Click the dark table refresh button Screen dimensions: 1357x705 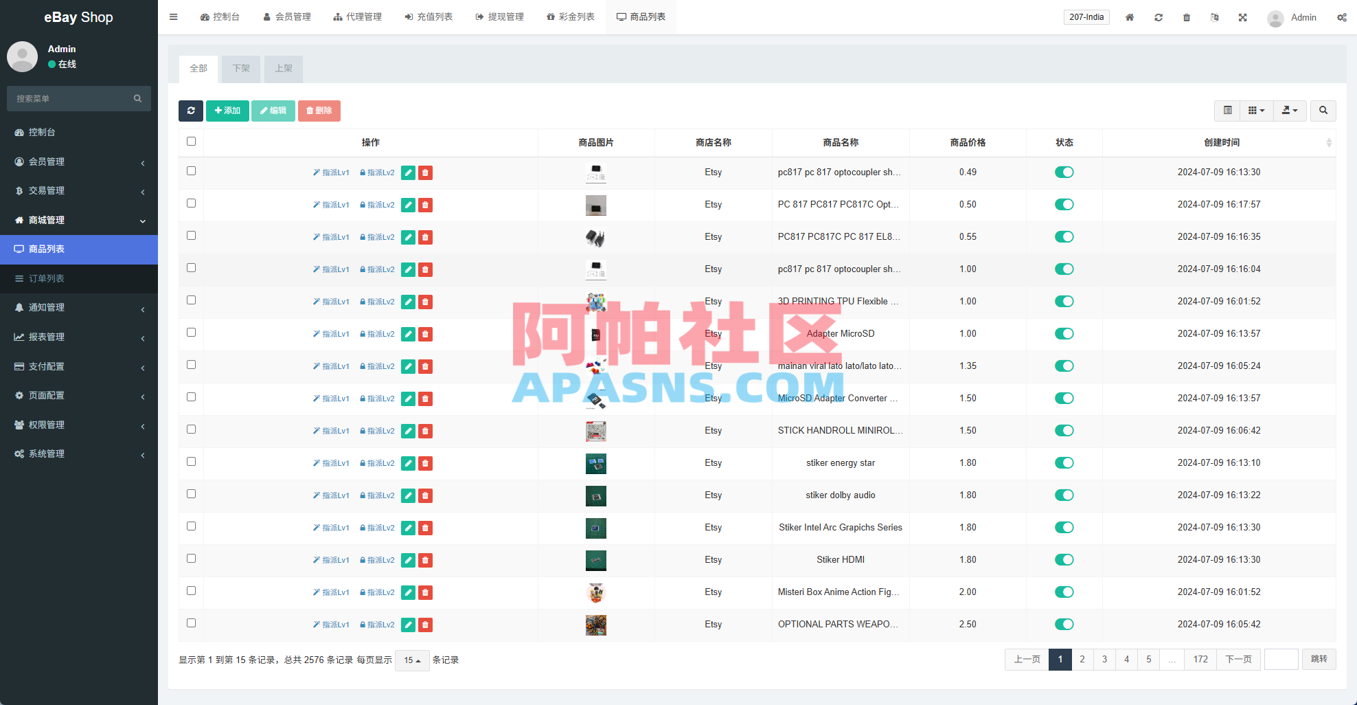[191, 111]
